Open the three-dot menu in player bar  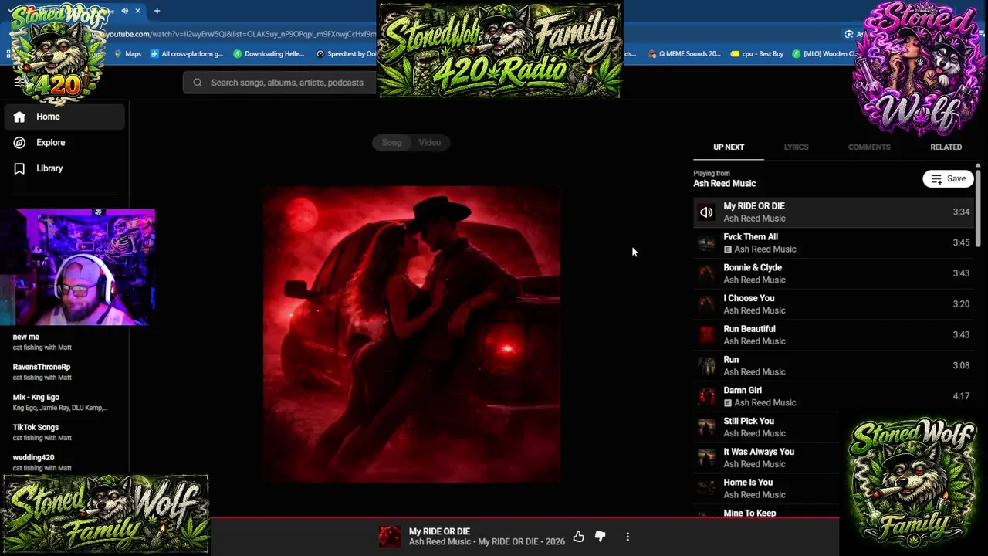coord(628,537)
